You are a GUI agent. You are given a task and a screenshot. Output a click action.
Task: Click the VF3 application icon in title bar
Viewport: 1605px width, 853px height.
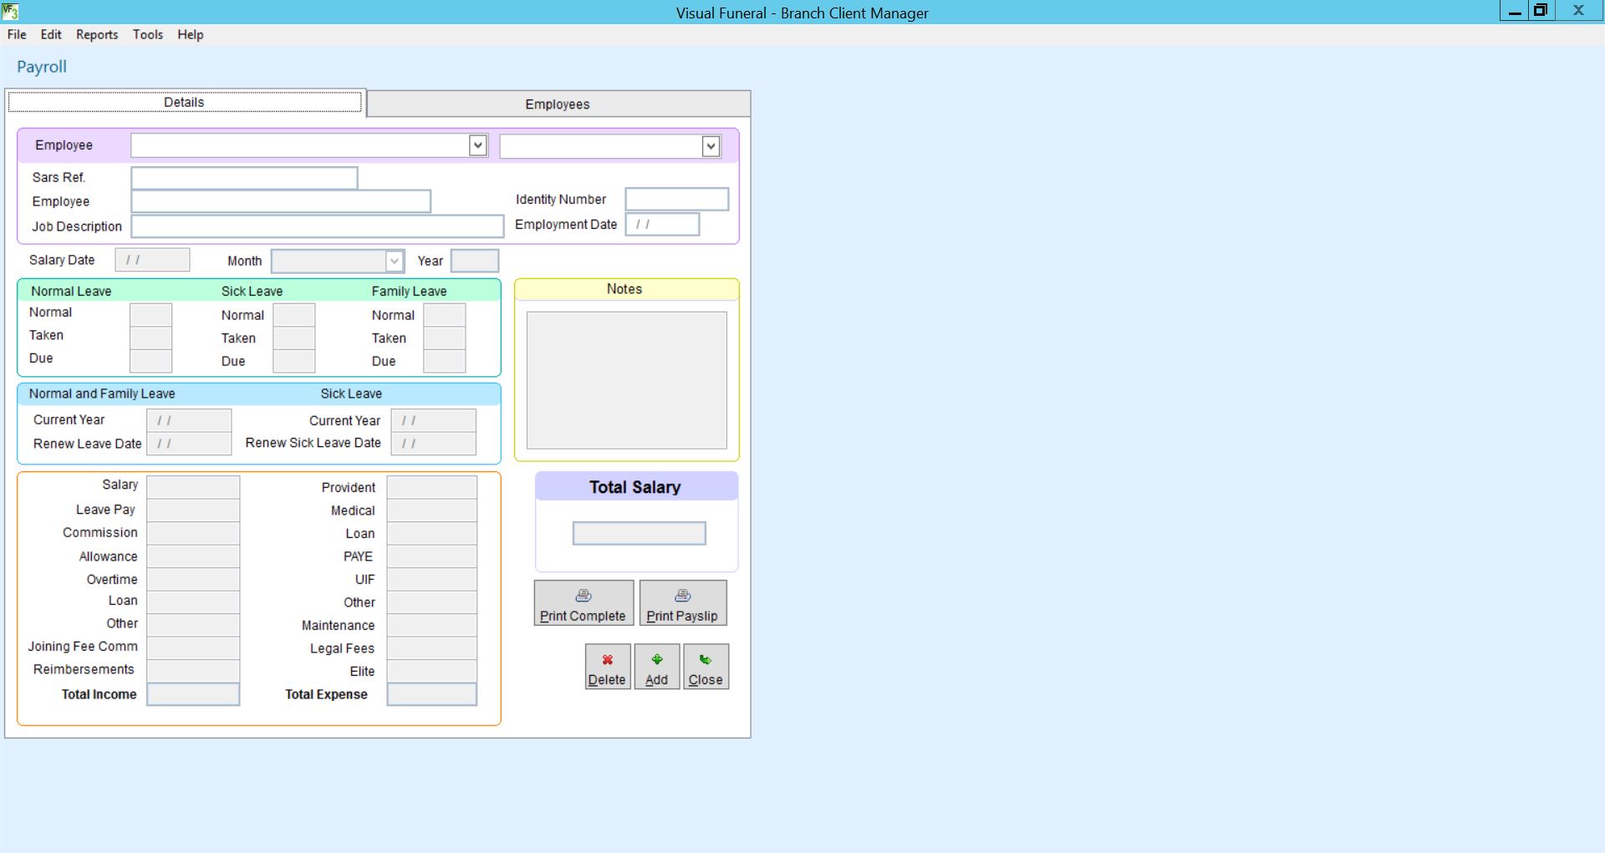pos(11,12)
